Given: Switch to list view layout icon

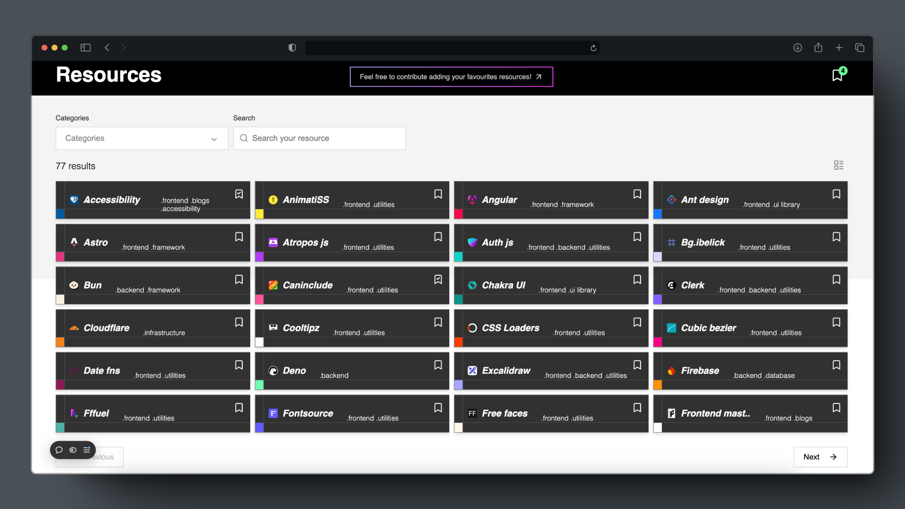Looking at the screenshot, I should coord(839,165).
